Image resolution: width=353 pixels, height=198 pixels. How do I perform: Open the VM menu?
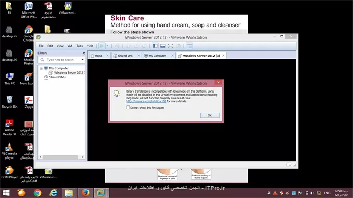[x=70, y=46]
